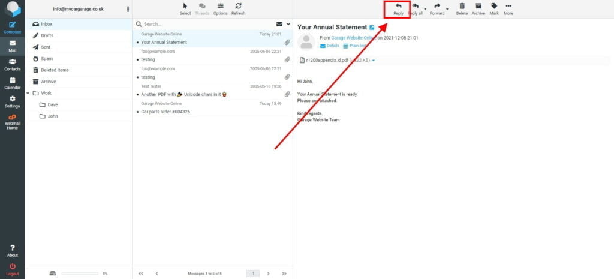This screenshot has height=279, width=614.
Task: Collapse the Work folder tree
Action: coord(28,93)
